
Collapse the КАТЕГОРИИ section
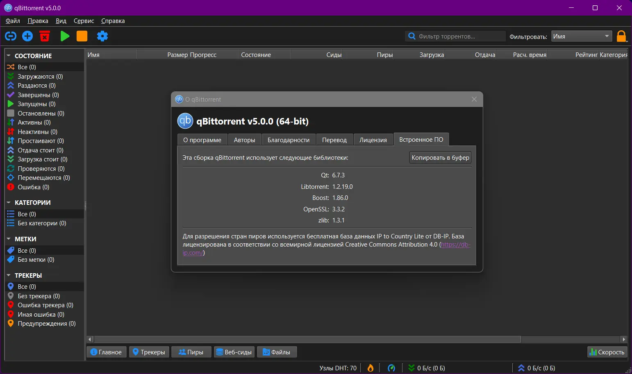click(x=9, y=202)
